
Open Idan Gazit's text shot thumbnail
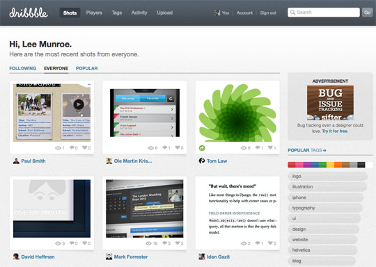click(x=237, y=209)
